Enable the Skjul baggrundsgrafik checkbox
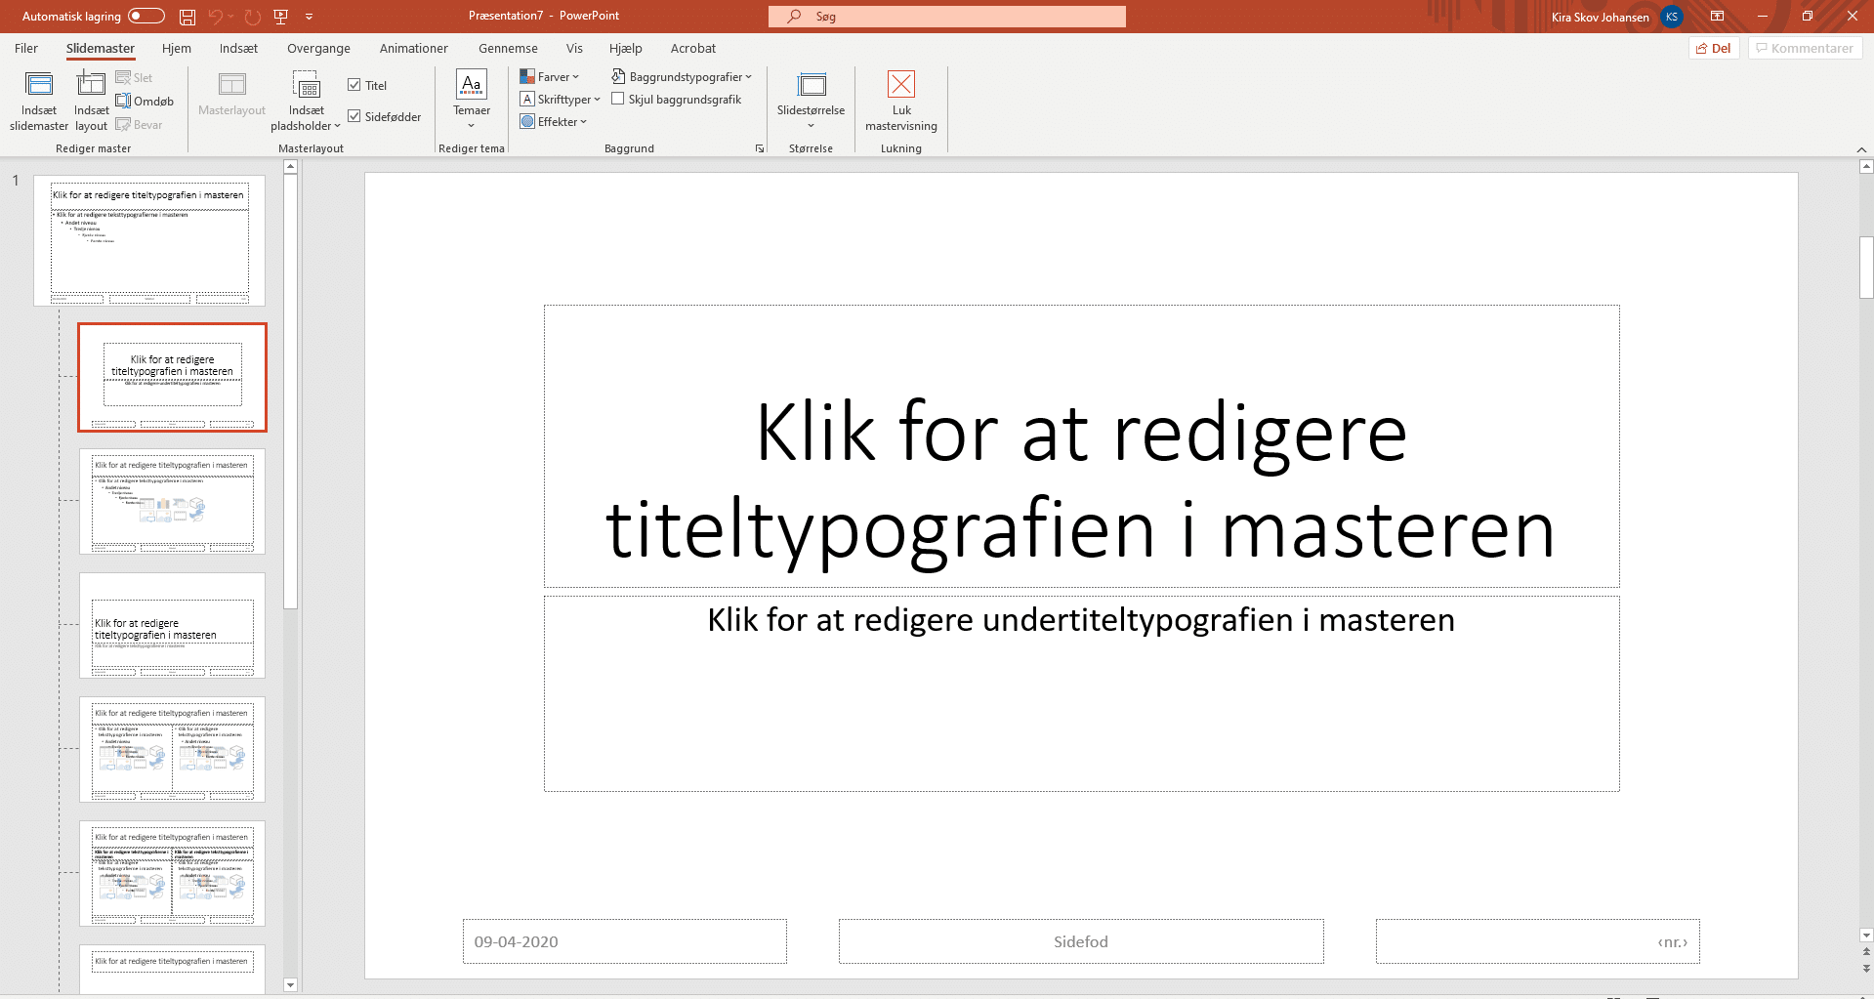Image resolution: width=1874 pixels, height=999 pixels. click(618, 99)
